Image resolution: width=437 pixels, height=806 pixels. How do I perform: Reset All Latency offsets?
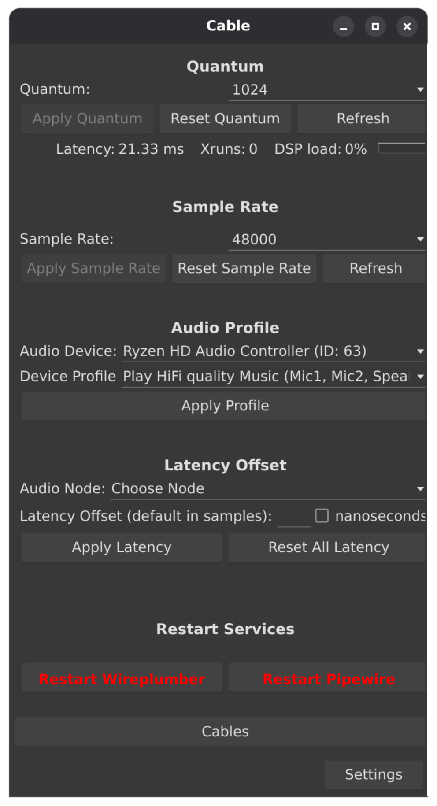327,547
